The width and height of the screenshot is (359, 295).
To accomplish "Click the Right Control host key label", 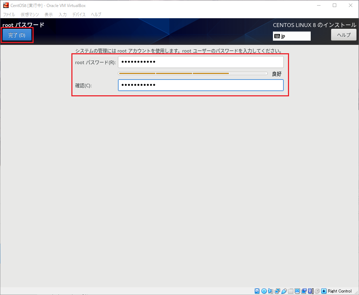I will point(339,291).
